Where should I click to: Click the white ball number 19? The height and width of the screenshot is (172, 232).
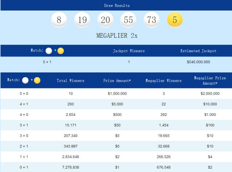[x=82, y=20]
